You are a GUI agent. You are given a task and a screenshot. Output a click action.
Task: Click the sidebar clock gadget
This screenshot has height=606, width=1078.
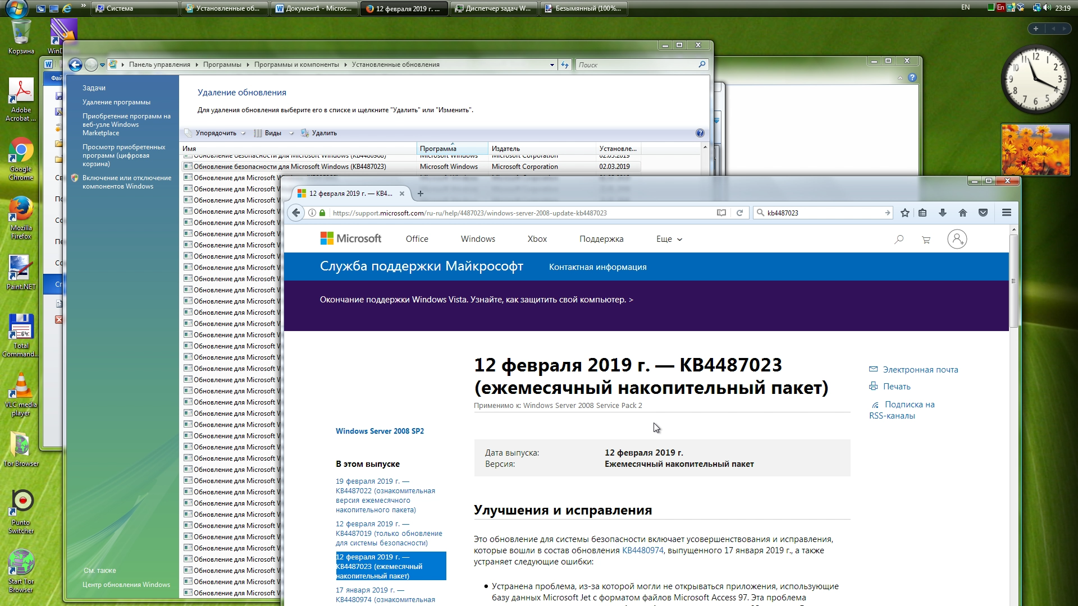point(1035,79)
